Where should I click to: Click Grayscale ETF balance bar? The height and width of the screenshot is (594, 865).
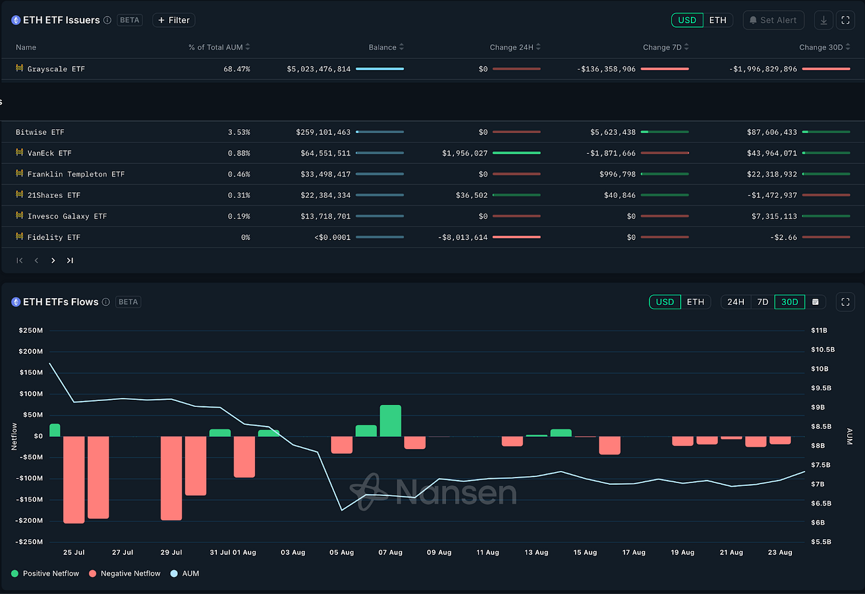(380, 69)
